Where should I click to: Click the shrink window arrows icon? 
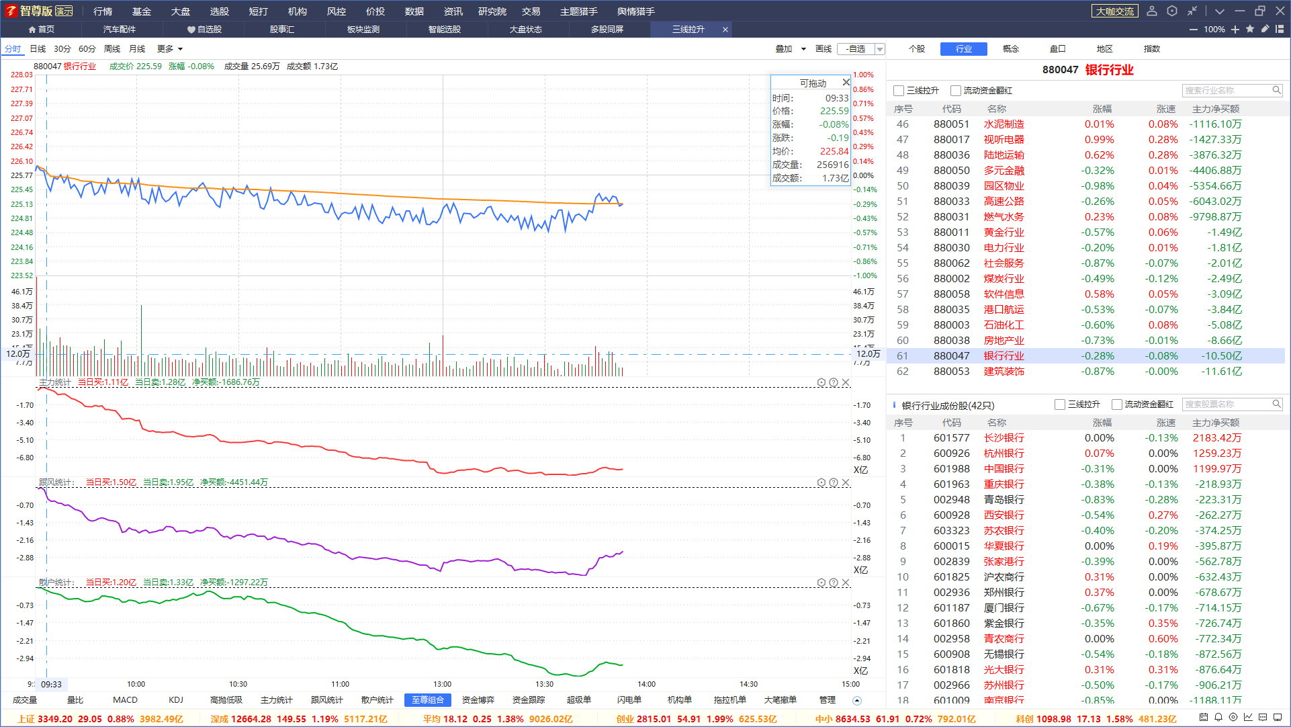pos(1192,11)
